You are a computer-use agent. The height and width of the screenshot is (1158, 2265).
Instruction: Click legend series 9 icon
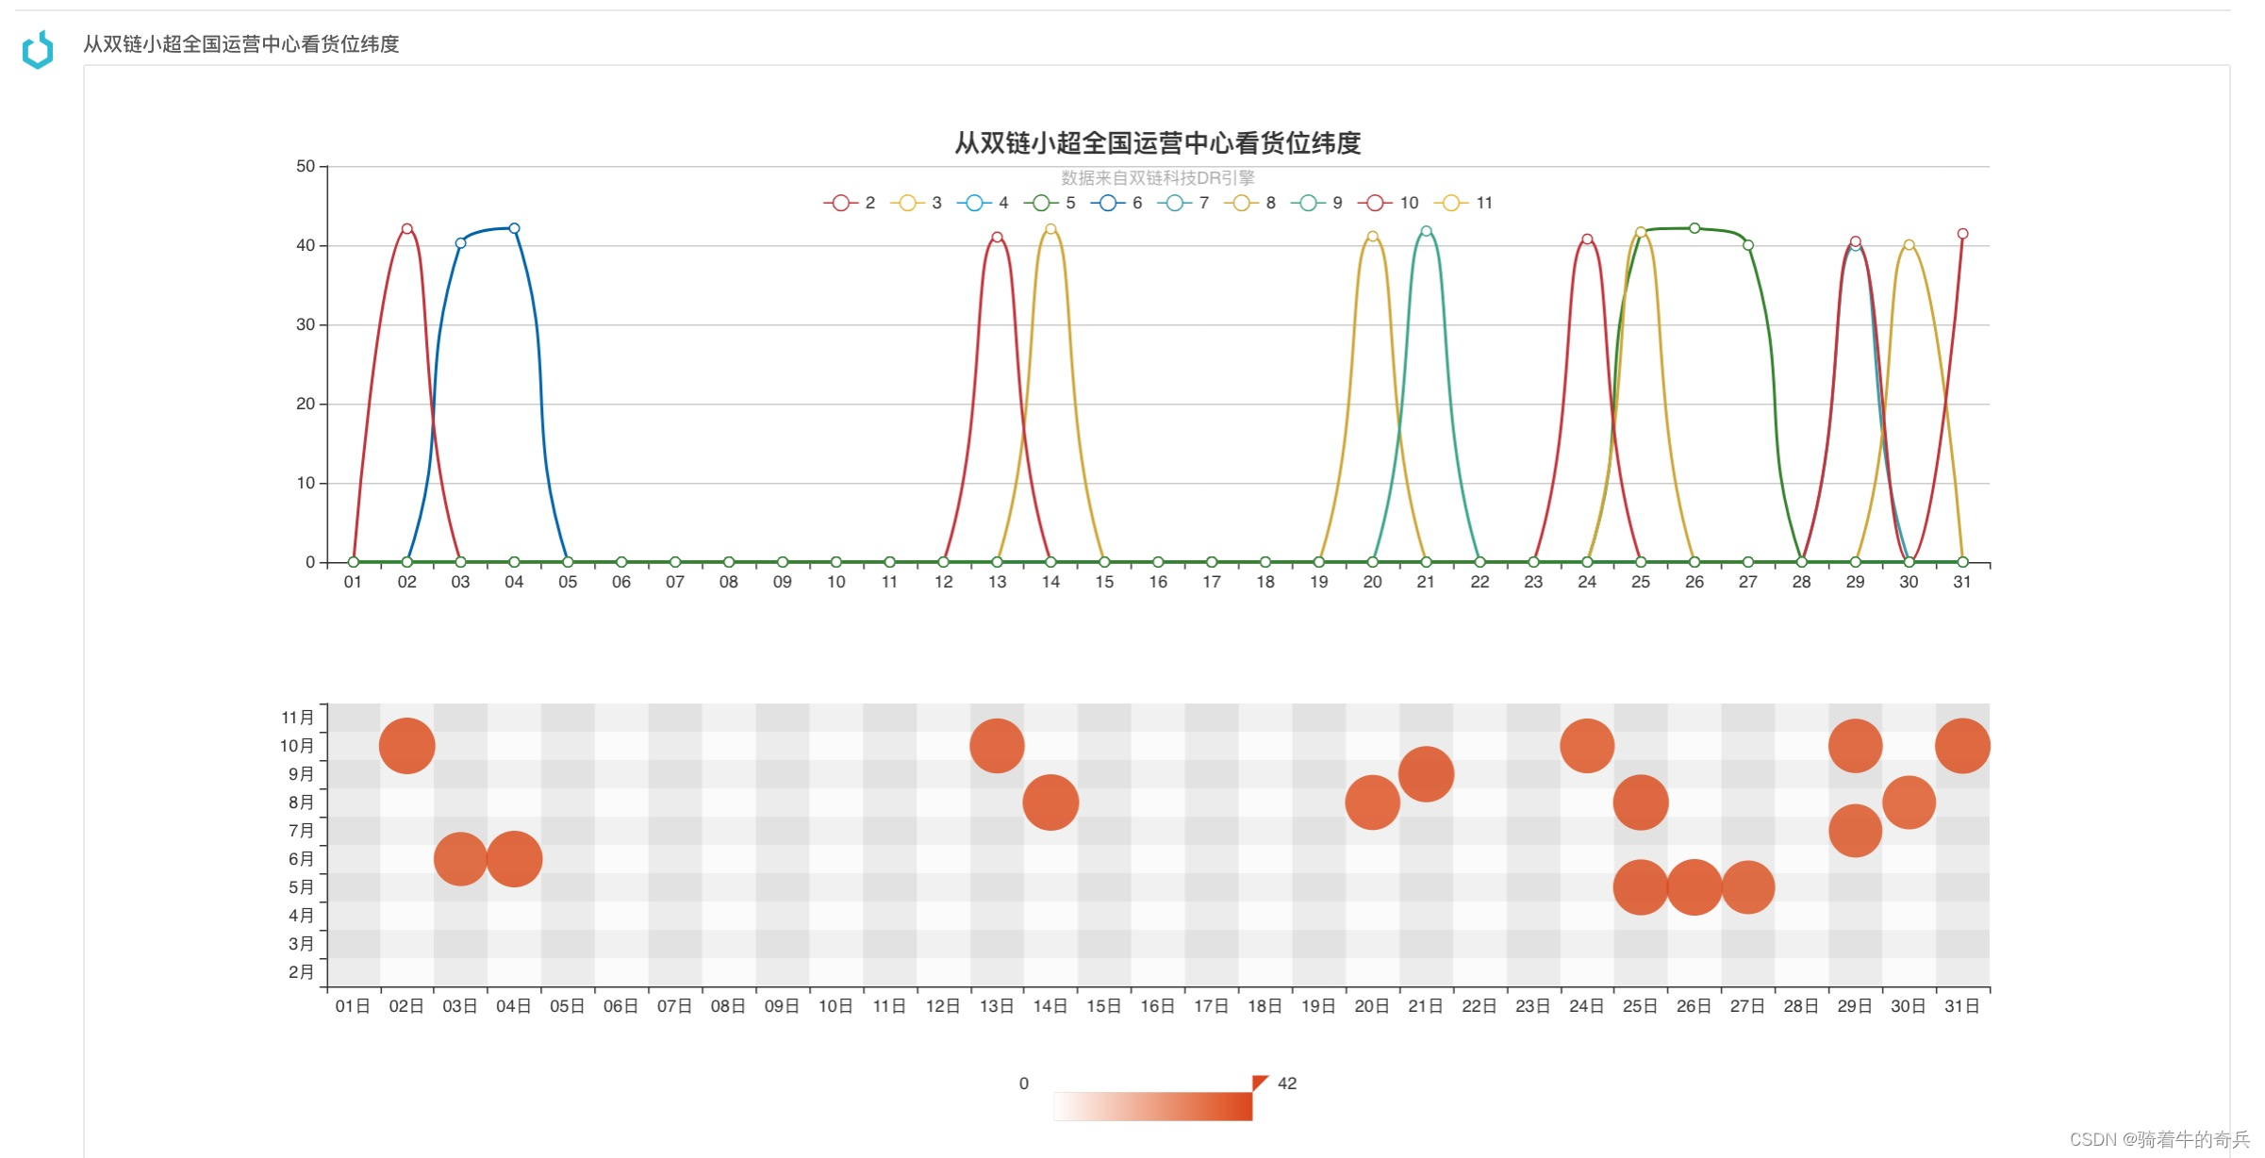[1308, 203]
